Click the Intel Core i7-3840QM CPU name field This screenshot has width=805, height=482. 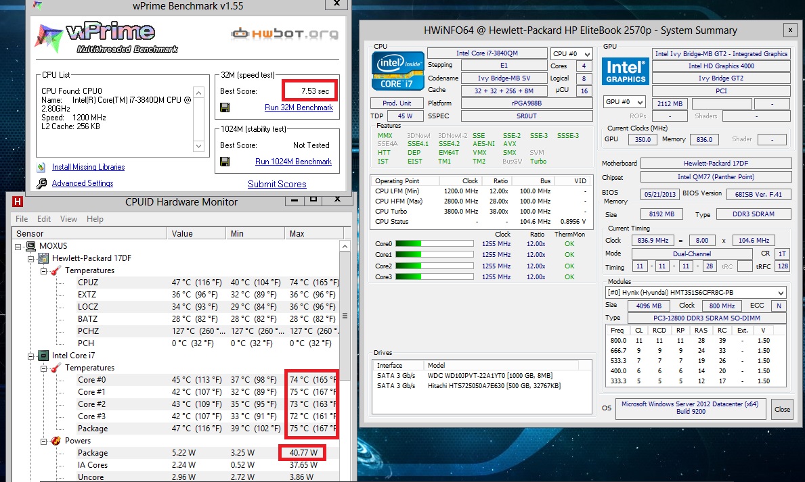[487, 53]
